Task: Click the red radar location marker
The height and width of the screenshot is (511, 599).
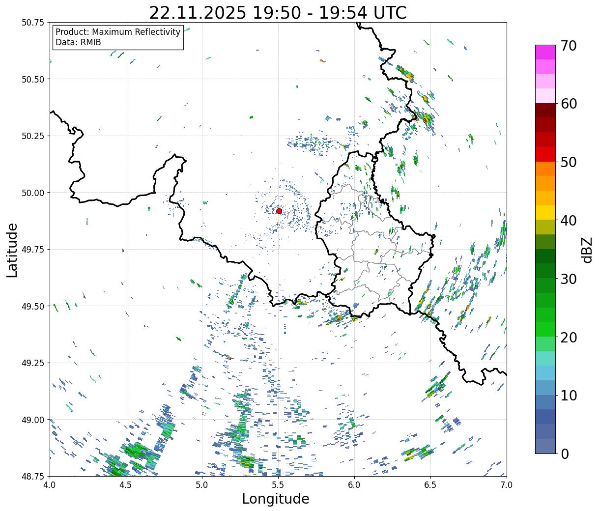Action: 279,211
